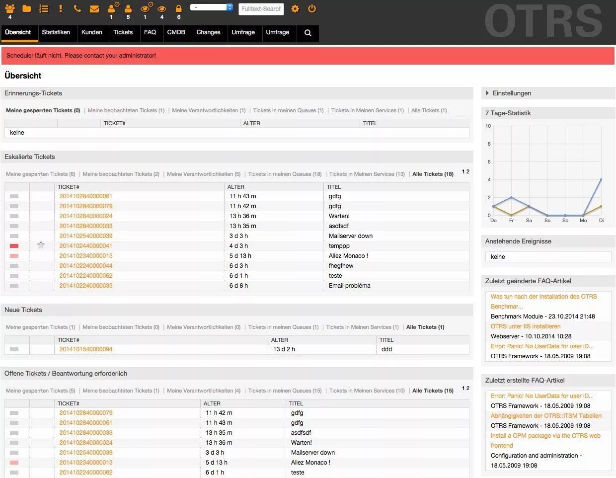Open the customer users icon with count 4
Viewport: 616px width, 478px height.
pos(10,9)
